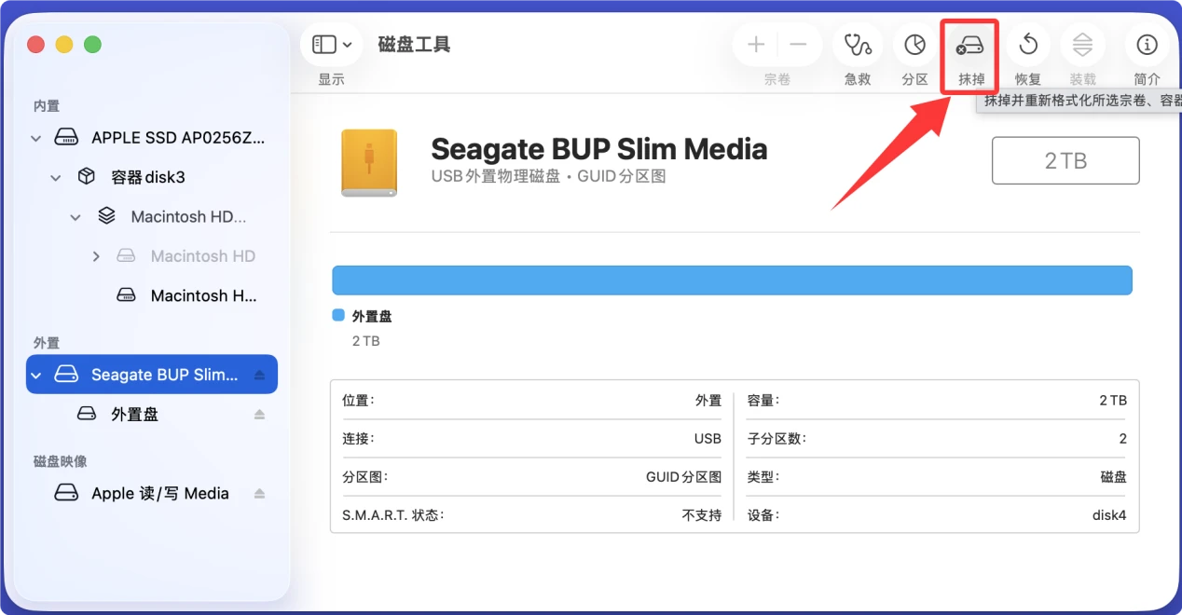Click the APPLE SSD drive icon
This screenshot has height=615, width=1182.
(x=66, y=138)
